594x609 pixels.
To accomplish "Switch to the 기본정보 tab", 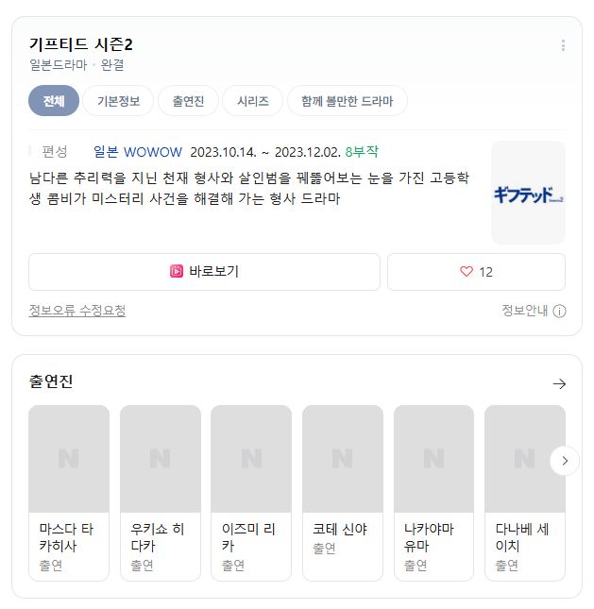I will [x=118, y=101].
